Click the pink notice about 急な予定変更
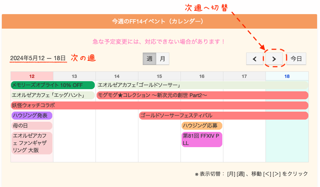 point(159,42)
